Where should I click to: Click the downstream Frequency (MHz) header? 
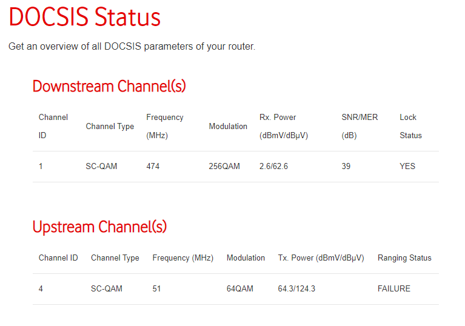coord(164,126)
